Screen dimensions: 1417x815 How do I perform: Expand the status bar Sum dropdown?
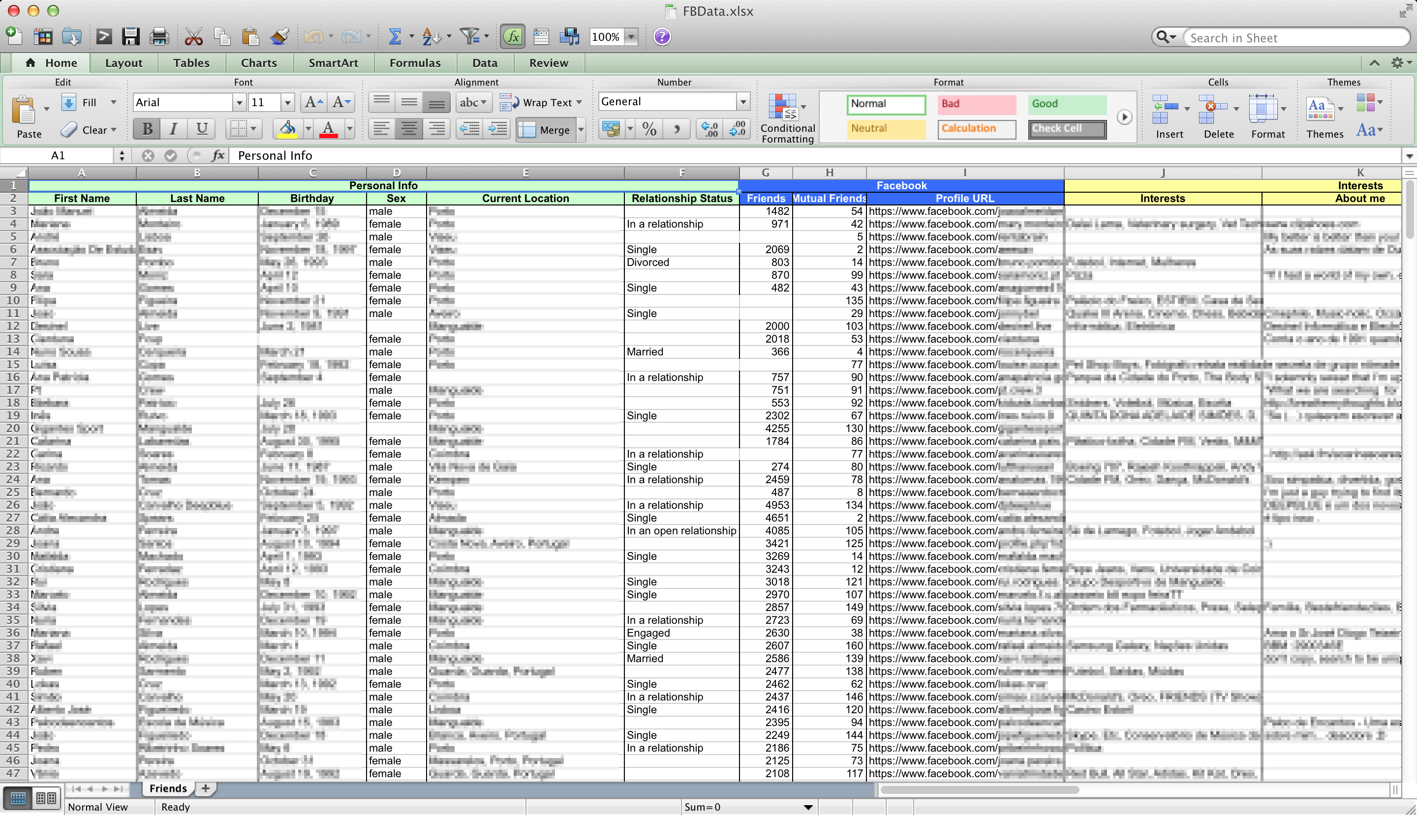coord(808,807)
